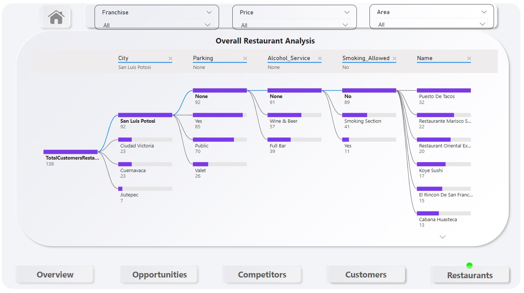
Task: Open the Area filter dropdown
Action: click(x=484, y=12)
